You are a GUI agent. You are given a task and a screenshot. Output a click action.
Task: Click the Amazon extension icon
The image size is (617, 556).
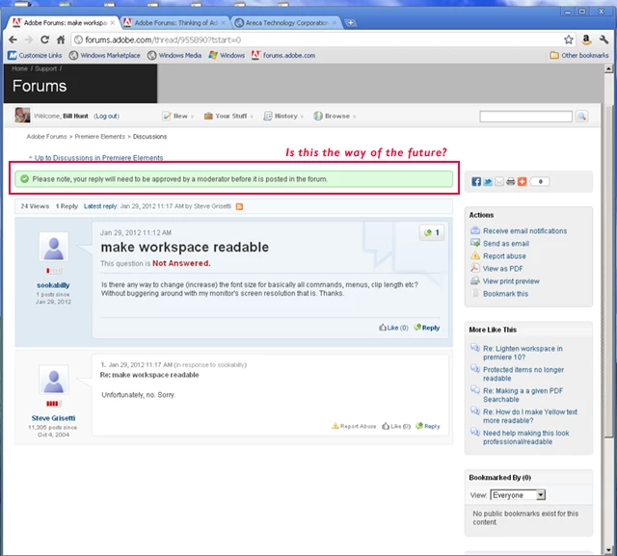pyautogui.click(x=586, y=40)
